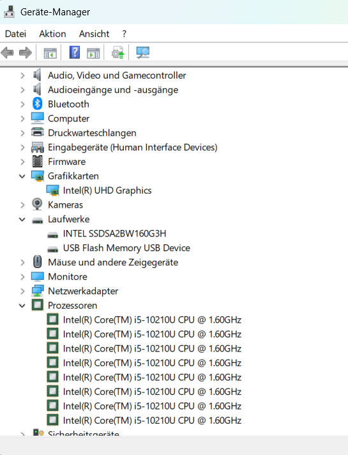Click the icon next to Intel(R) UHD Graphics
Image resolution: width=348 pixels, height=455 pixels.
(52, 190)
